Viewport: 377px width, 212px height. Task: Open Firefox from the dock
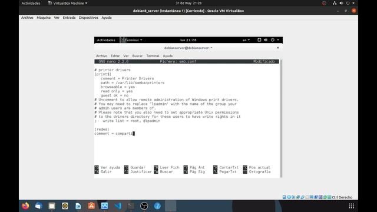[x=25, y=206]
